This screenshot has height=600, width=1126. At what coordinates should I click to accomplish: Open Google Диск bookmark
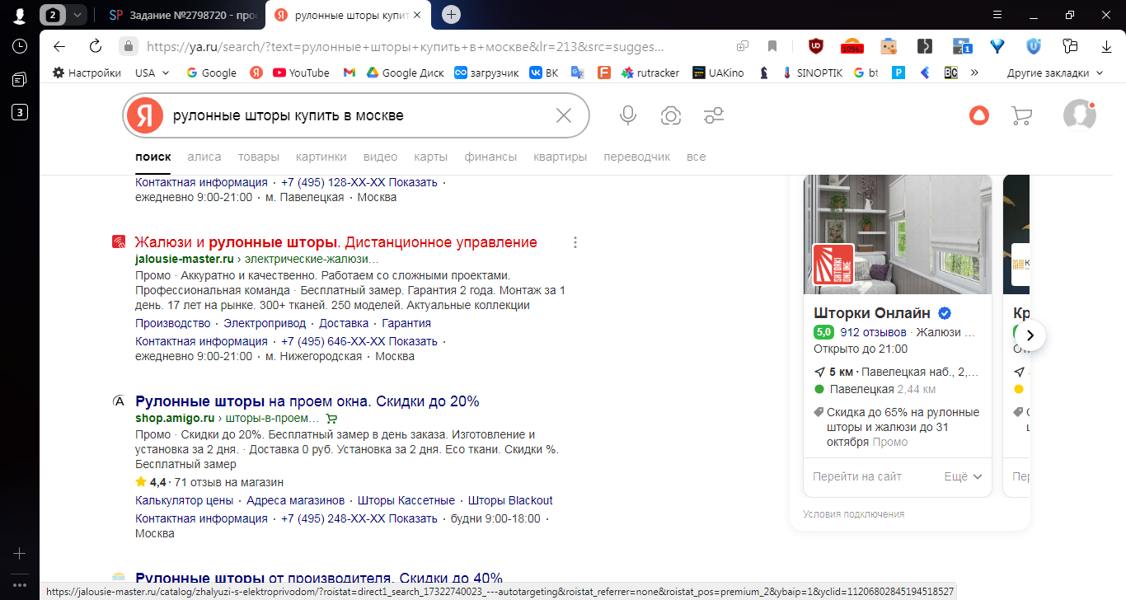click(x=405, y=73)
